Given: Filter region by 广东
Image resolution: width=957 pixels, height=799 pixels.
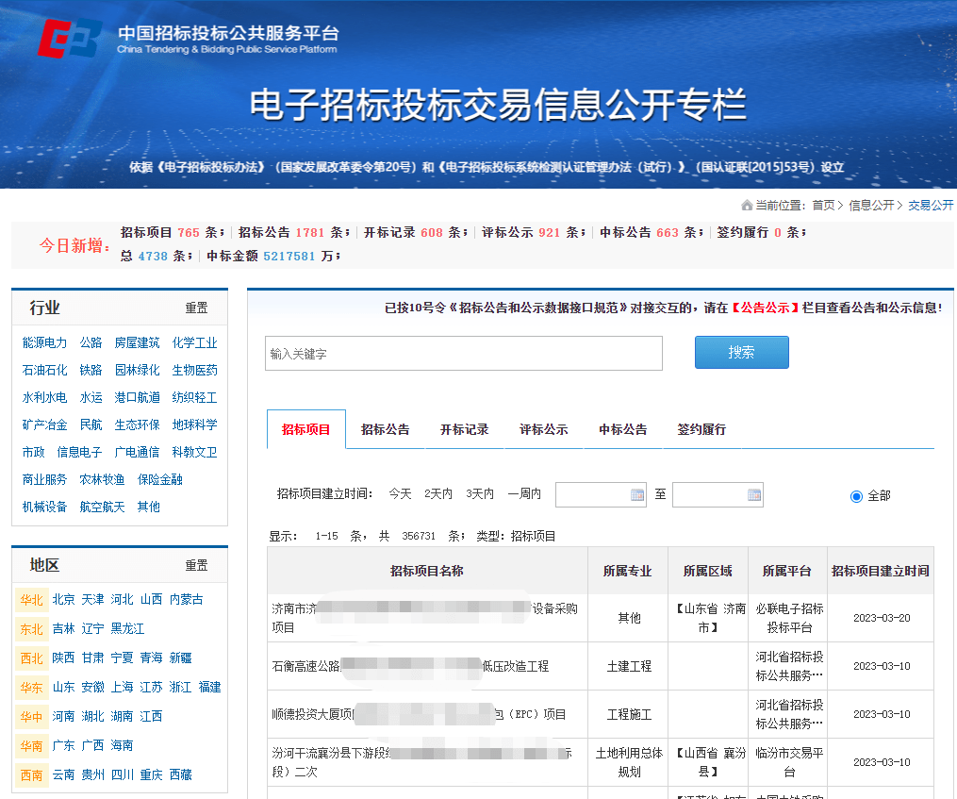Looking at the screenshot, I should pyautogui.click(x=63, y=745).
